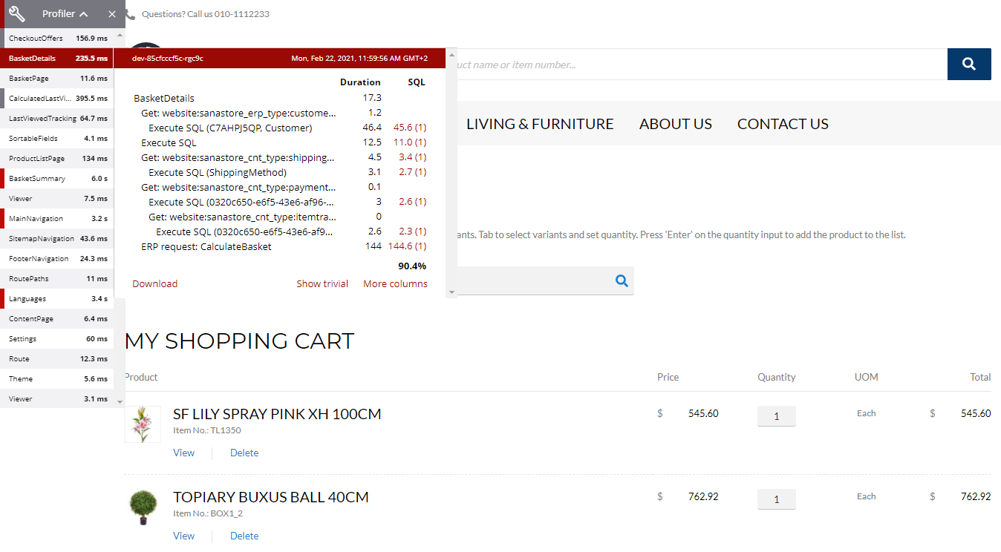Image resolution: width=1001 pixels, height=552 pixels.
Task: Click Download in profiler details
Action: click(x=155, y=283)
